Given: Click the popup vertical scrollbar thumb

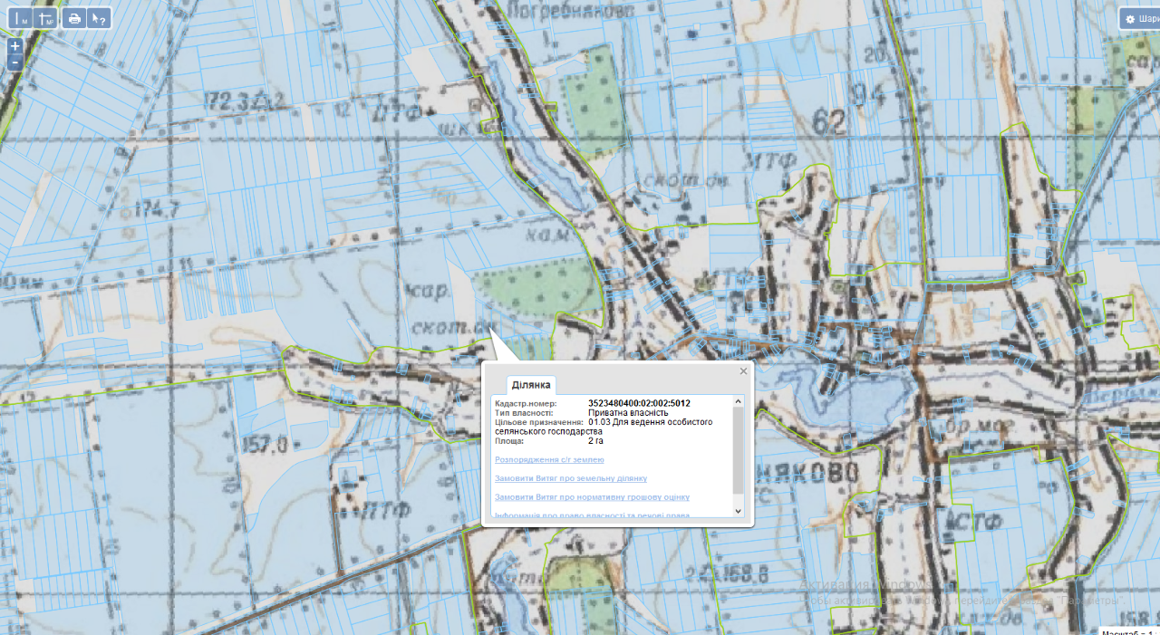Looking at the screenshot, I should [x=738, y=450].
